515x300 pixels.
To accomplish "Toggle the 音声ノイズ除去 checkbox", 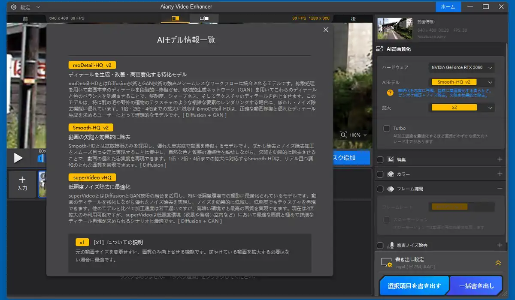I will (x=380, y=246).
